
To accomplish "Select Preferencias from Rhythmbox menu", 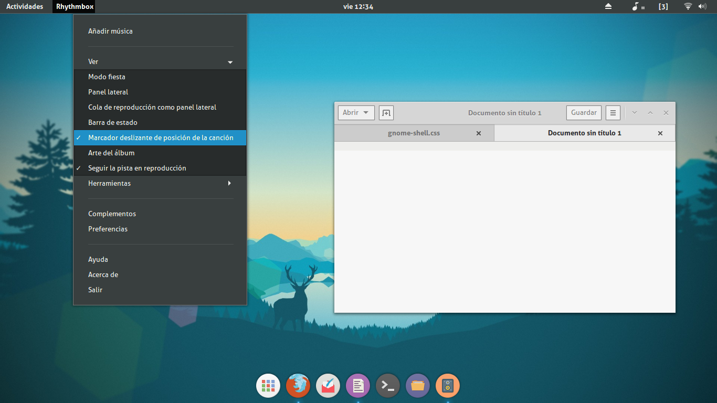I will (108, 229).
